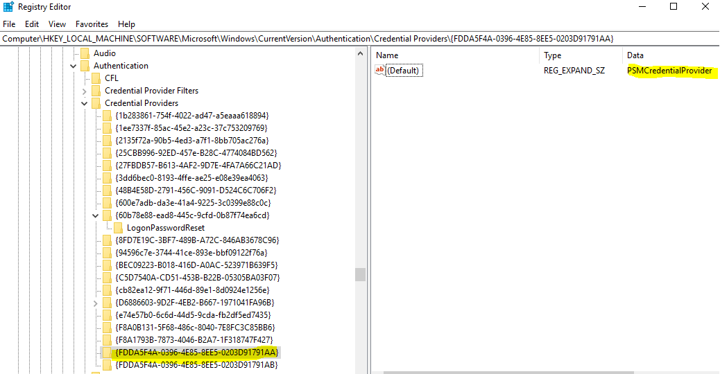The height and width of the screenshot is (374, 720).
Task: Click folder icon of {48B4E58D-2791-456C-9091-D524C6C706F2}
Action: tap(107, 190)
